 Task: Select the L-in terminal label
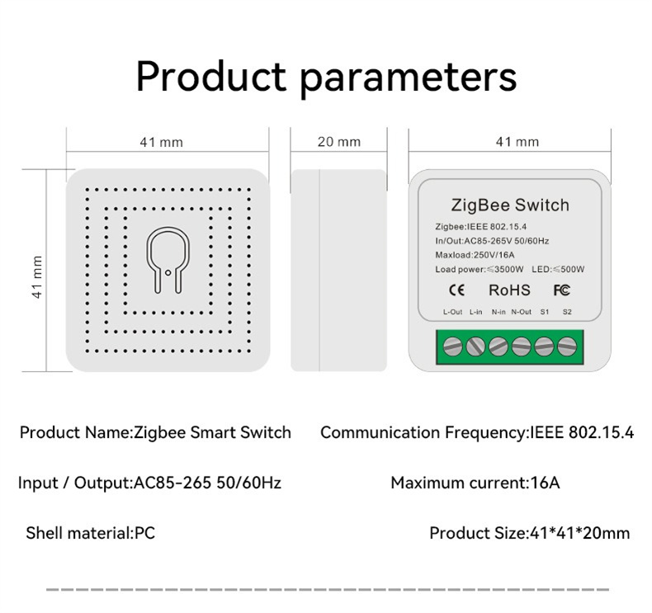click(x=476, y=312)
